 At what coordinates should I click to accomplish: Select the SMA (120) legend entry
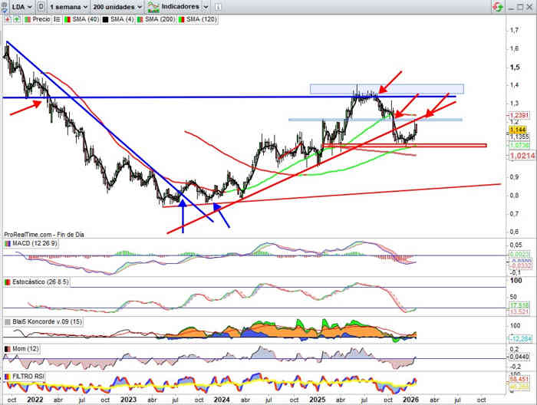point(199,17)
